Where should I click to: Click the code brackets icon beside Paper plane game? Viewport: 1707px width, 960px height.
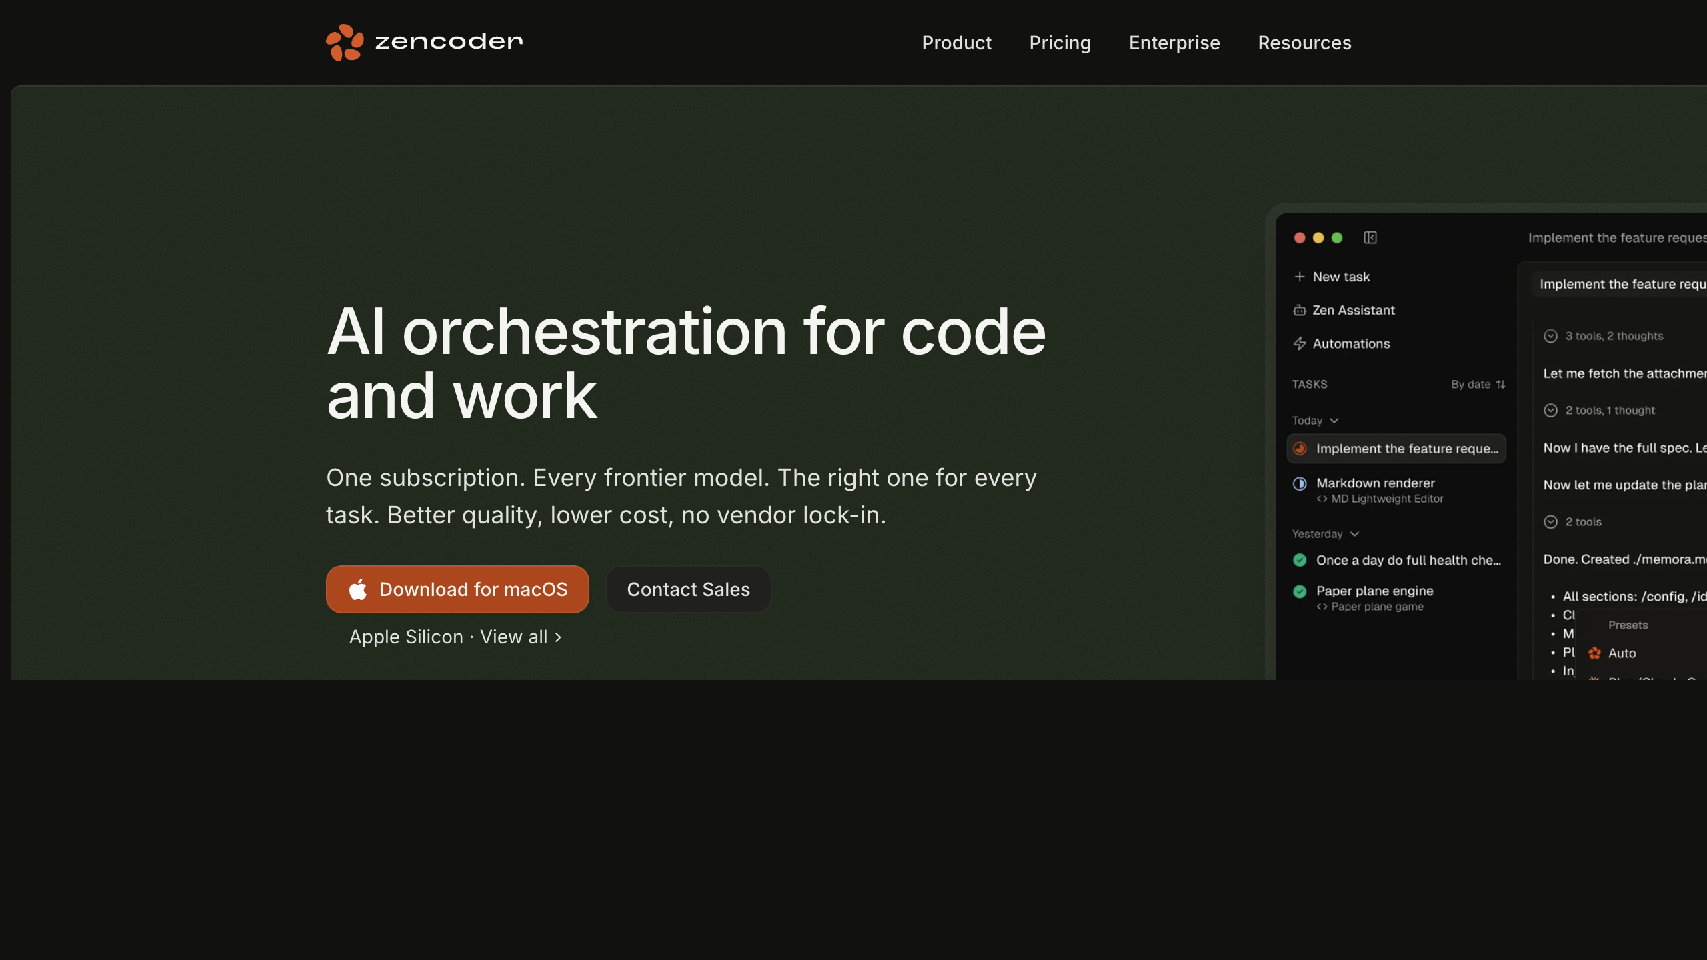click(x=1322, y=607)
